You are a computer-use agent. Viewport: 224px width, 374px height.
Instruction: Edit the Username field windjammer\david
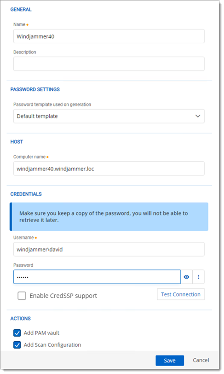[109, 249]
